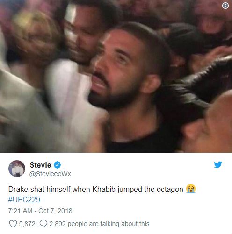The image size is (232, 234).
Task: Open the @StevieeeWx handle
Action: click(50, 174)
